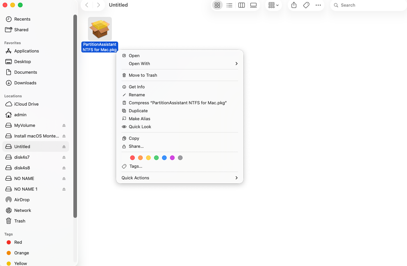Open Downloads in the sidebar
407x266 pixels.
click(x=36, y=83)
